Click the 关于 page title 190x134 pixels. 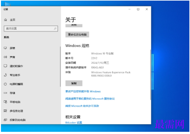tap(71, 20)
